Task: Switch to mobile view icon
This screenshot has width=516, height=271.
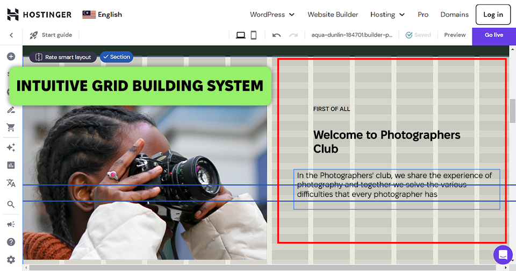Action: (253, 35)
